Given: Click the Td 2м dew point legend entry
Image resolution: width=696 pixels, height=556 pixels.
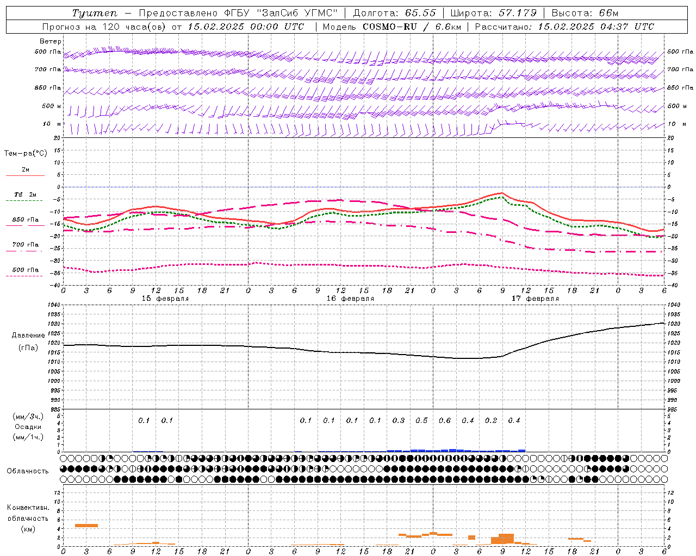Looking at the screenshot, I should 26,194.
